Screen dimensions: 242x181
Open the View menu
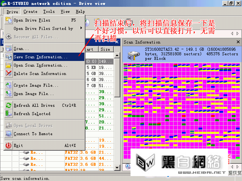tap(65, 12)
